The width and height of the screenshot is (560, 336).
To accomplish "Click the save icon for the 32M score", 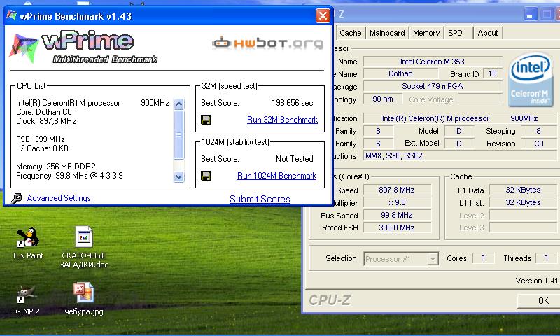I will [206, 120].
